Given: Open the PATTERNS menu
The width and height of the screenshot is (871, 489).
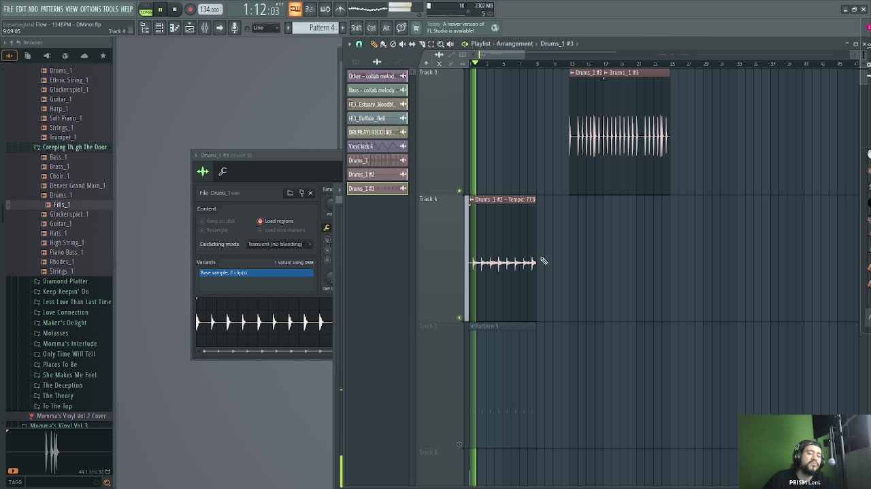Looking at the screenshot, I should click(52, 9).
